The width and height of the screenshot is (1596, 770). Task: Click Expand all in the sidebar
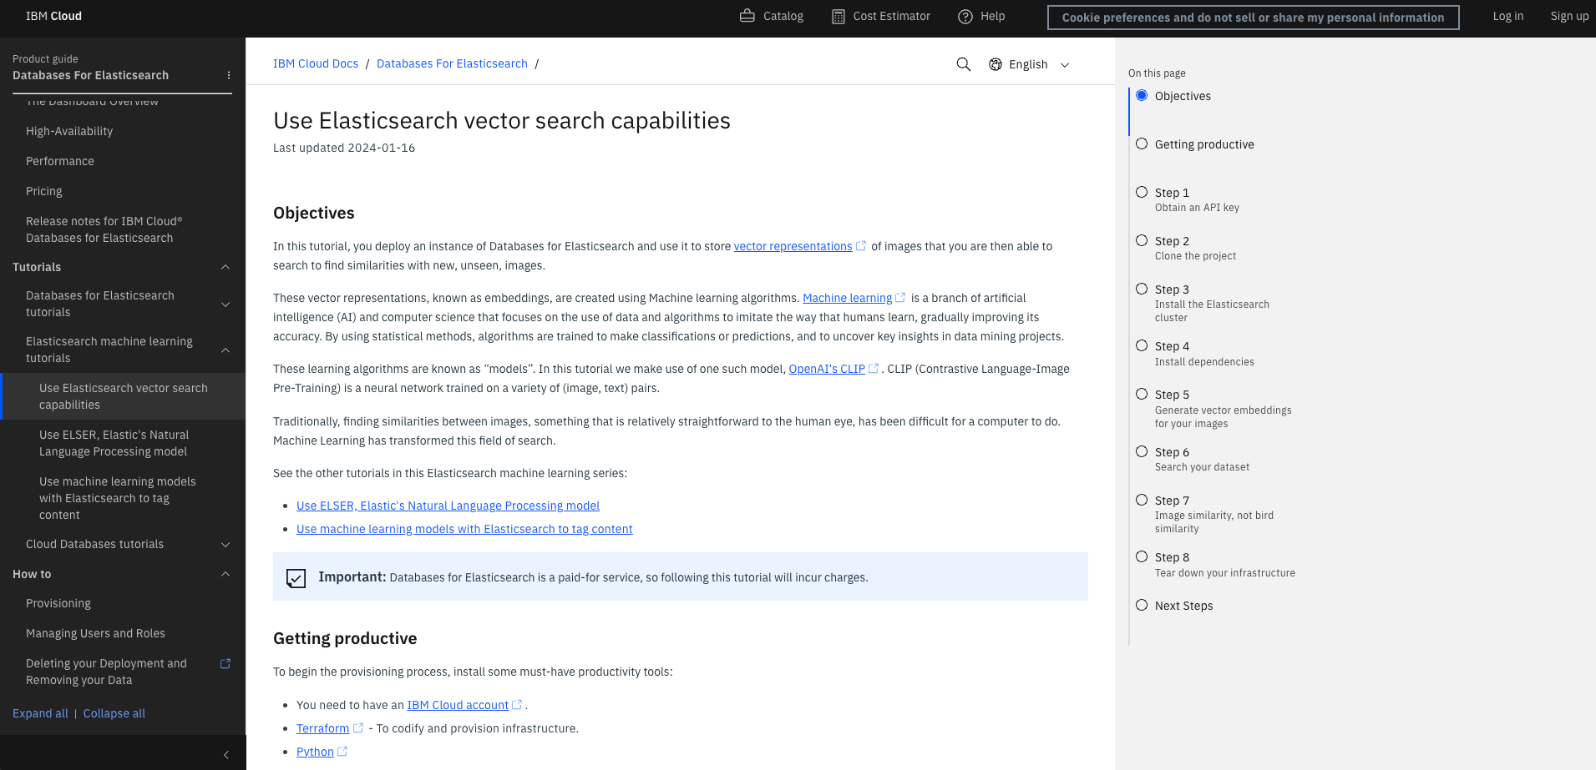[x=40, y=713]
